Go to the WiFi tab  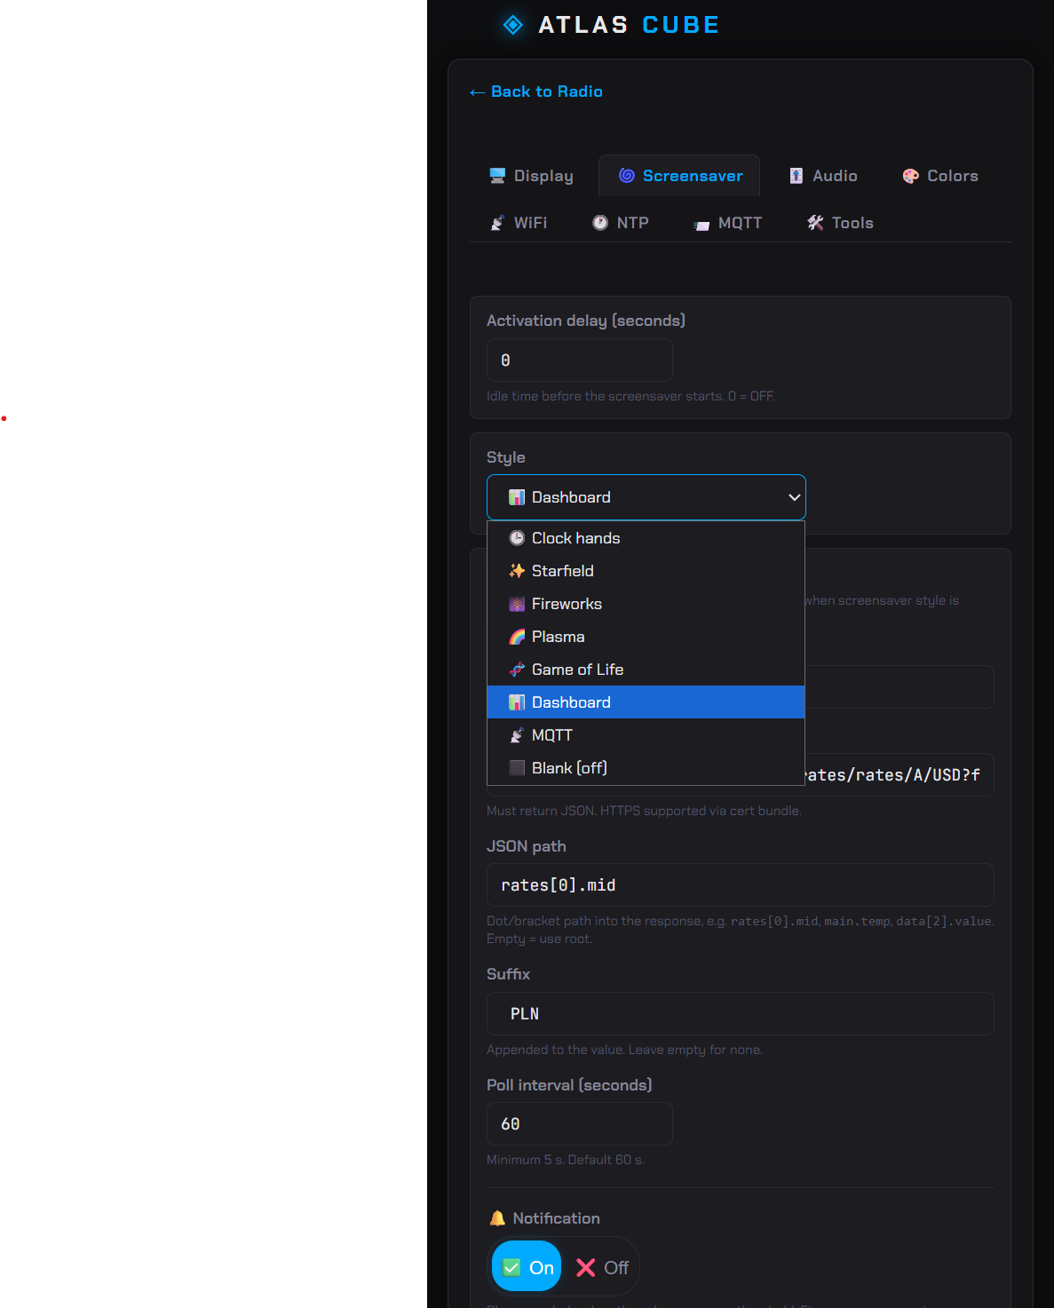[x=519, y=223]
